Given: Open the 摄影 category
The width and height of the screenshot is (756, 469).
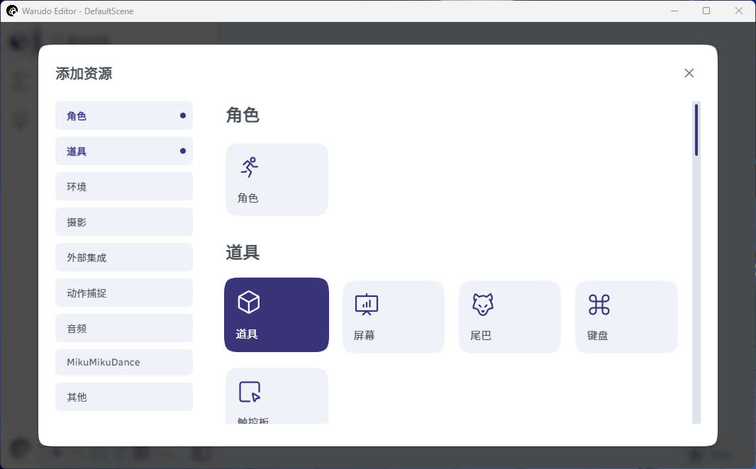Looking at the screenshot, I should (124, 222).
